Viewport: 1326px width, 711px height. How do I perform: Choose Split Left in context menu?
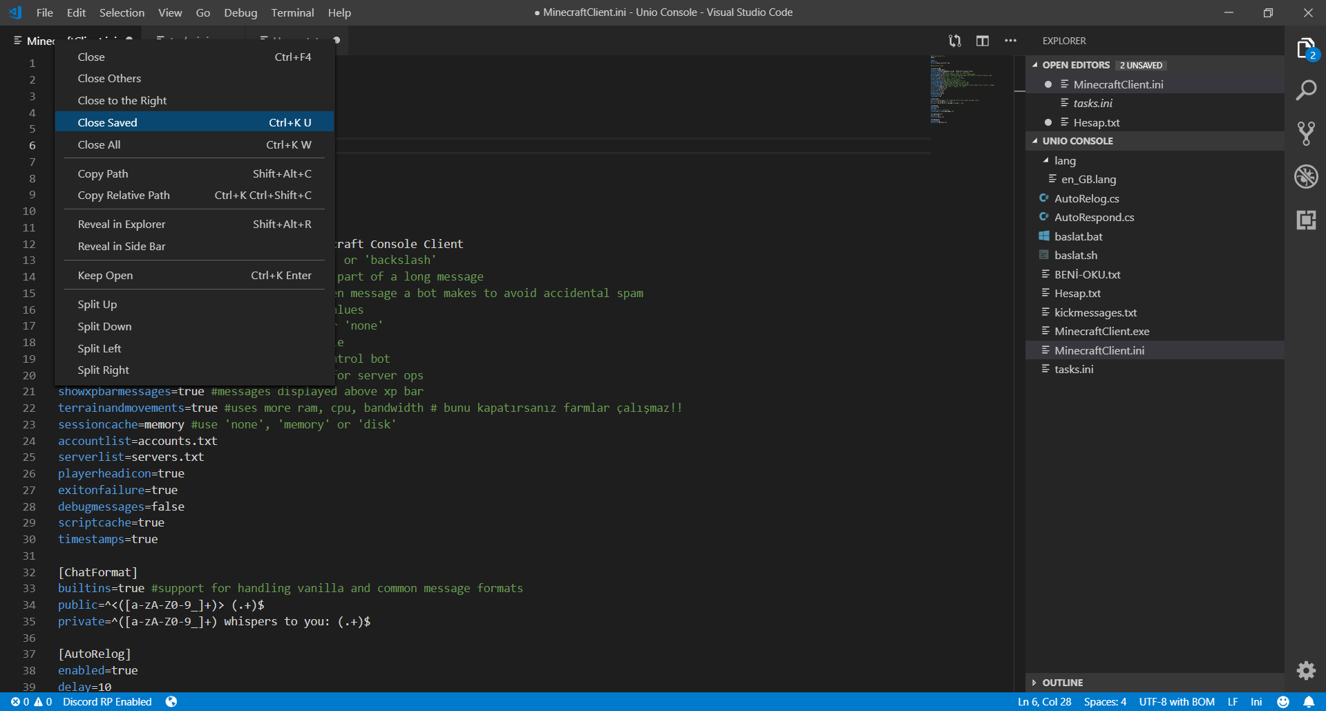(x=194, y=349)
